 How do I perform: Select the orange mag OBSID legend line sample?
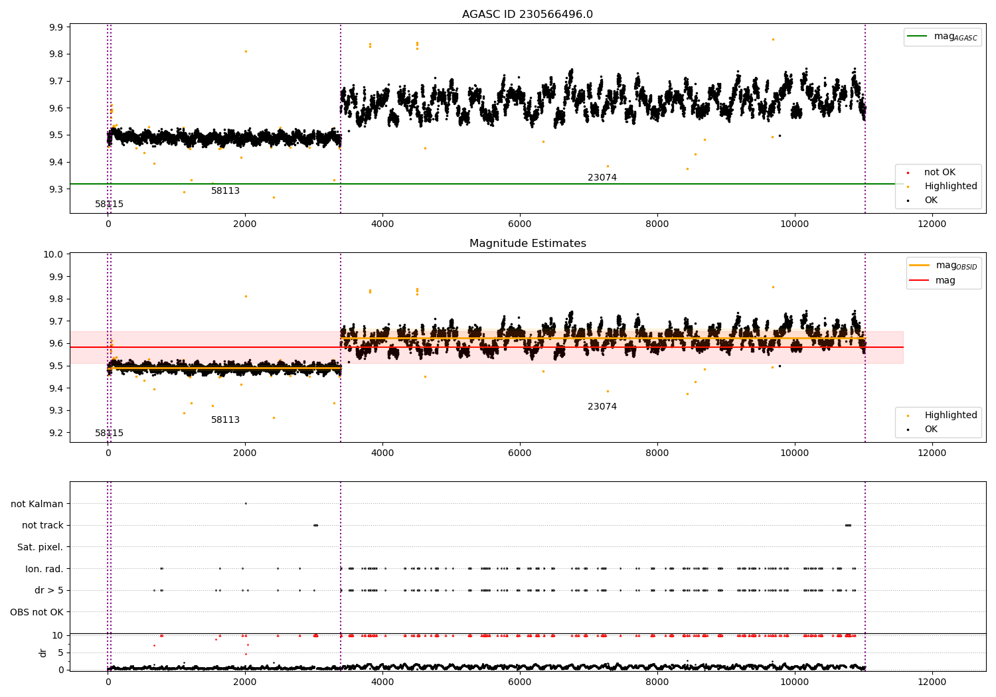coord(920,266)
